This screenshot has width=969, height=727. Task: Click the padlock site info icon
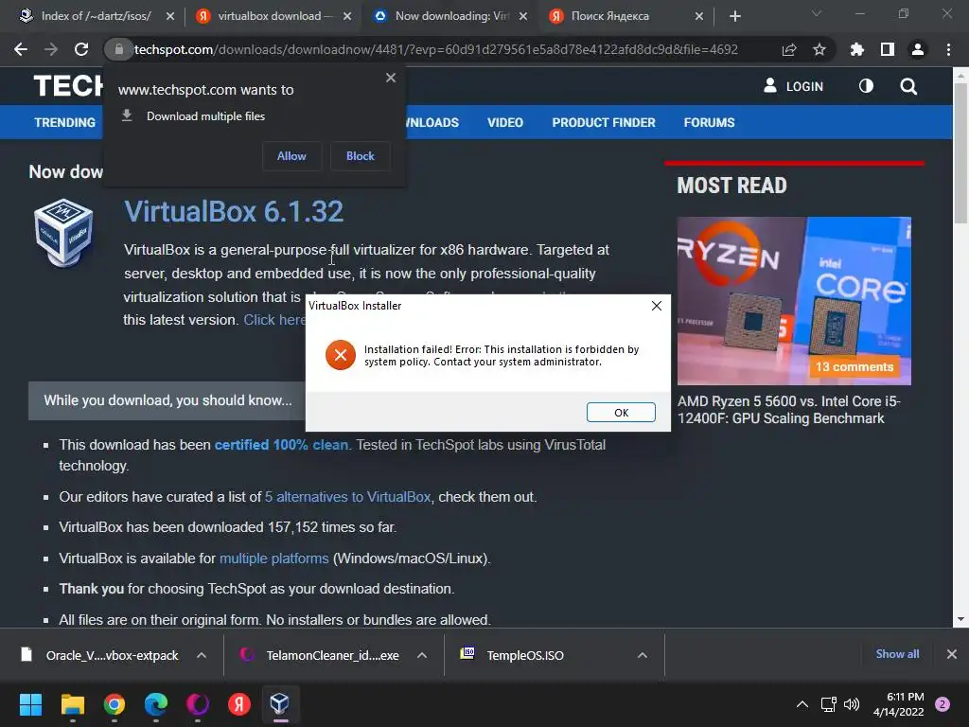click(118, 49)
